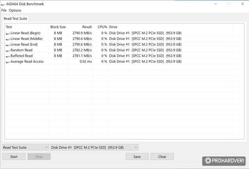Open the Options menu
This screenshot has width=249, height=169.
coord(15,10)
